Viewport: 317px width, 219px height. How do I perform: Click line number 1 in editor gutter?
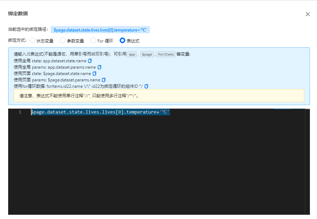coord(20,112)
